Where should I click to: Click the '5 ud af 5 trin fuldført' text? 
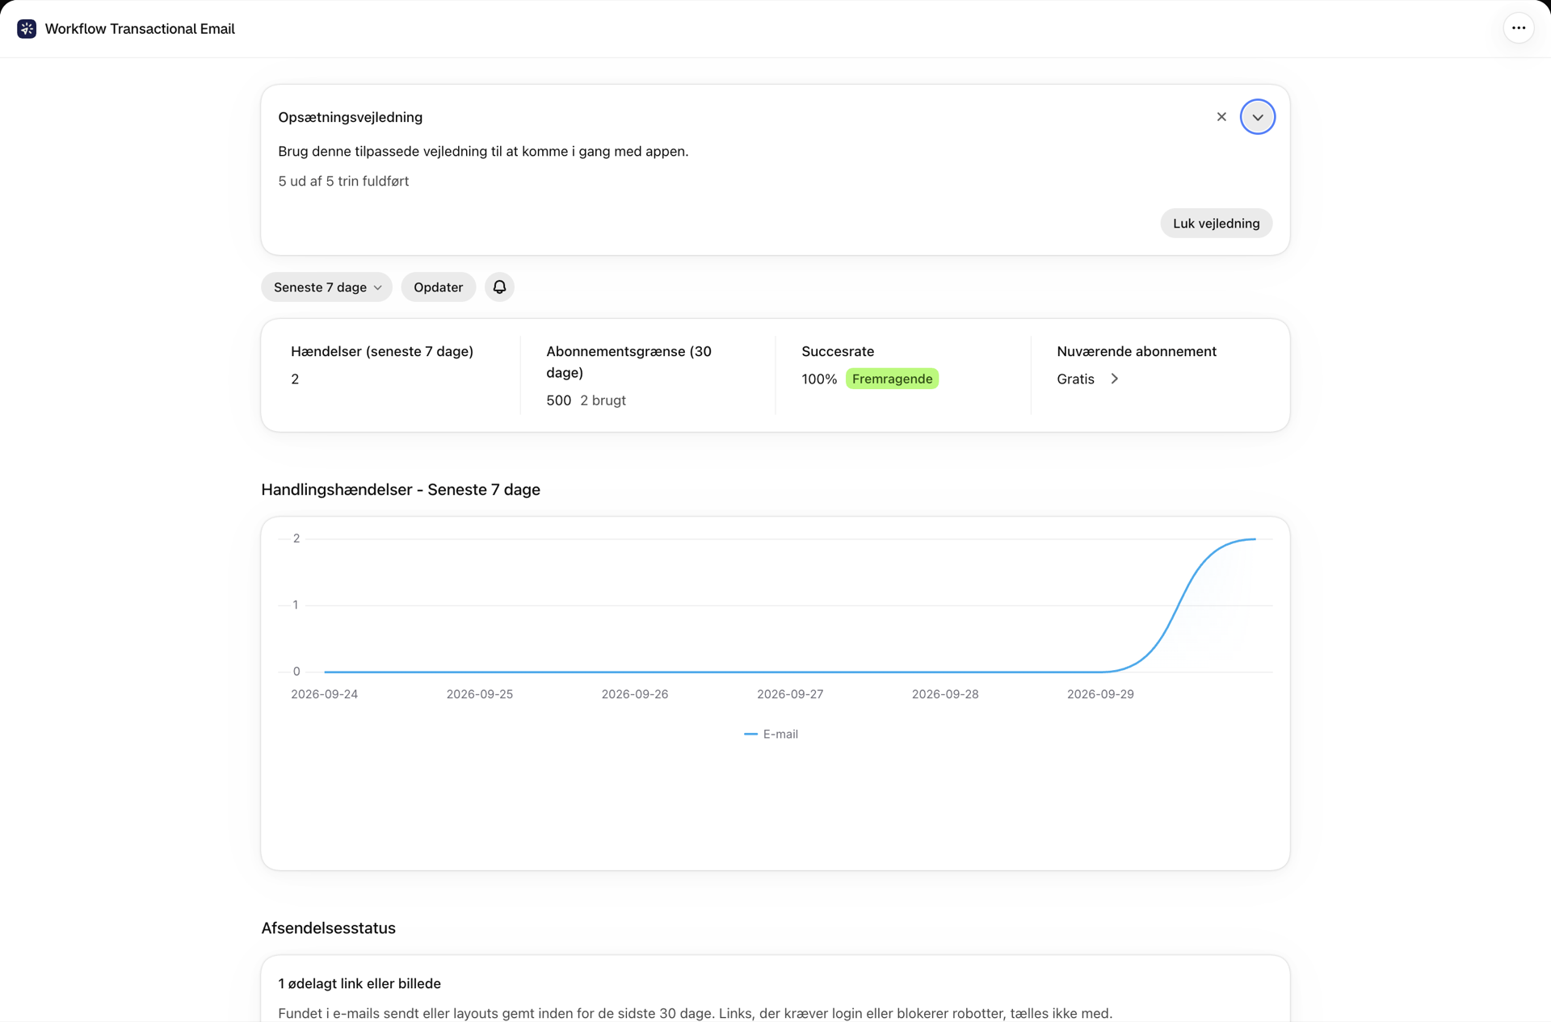(343, 181)
